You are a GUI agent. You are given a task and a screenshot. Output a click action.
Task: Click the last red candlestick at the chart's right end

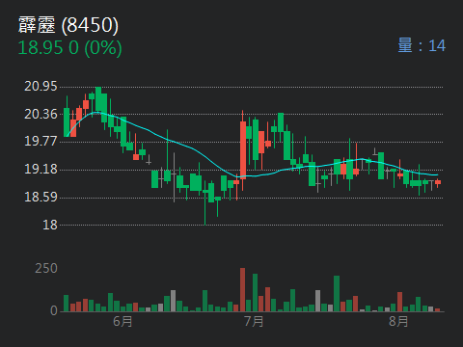coord(438,182)
